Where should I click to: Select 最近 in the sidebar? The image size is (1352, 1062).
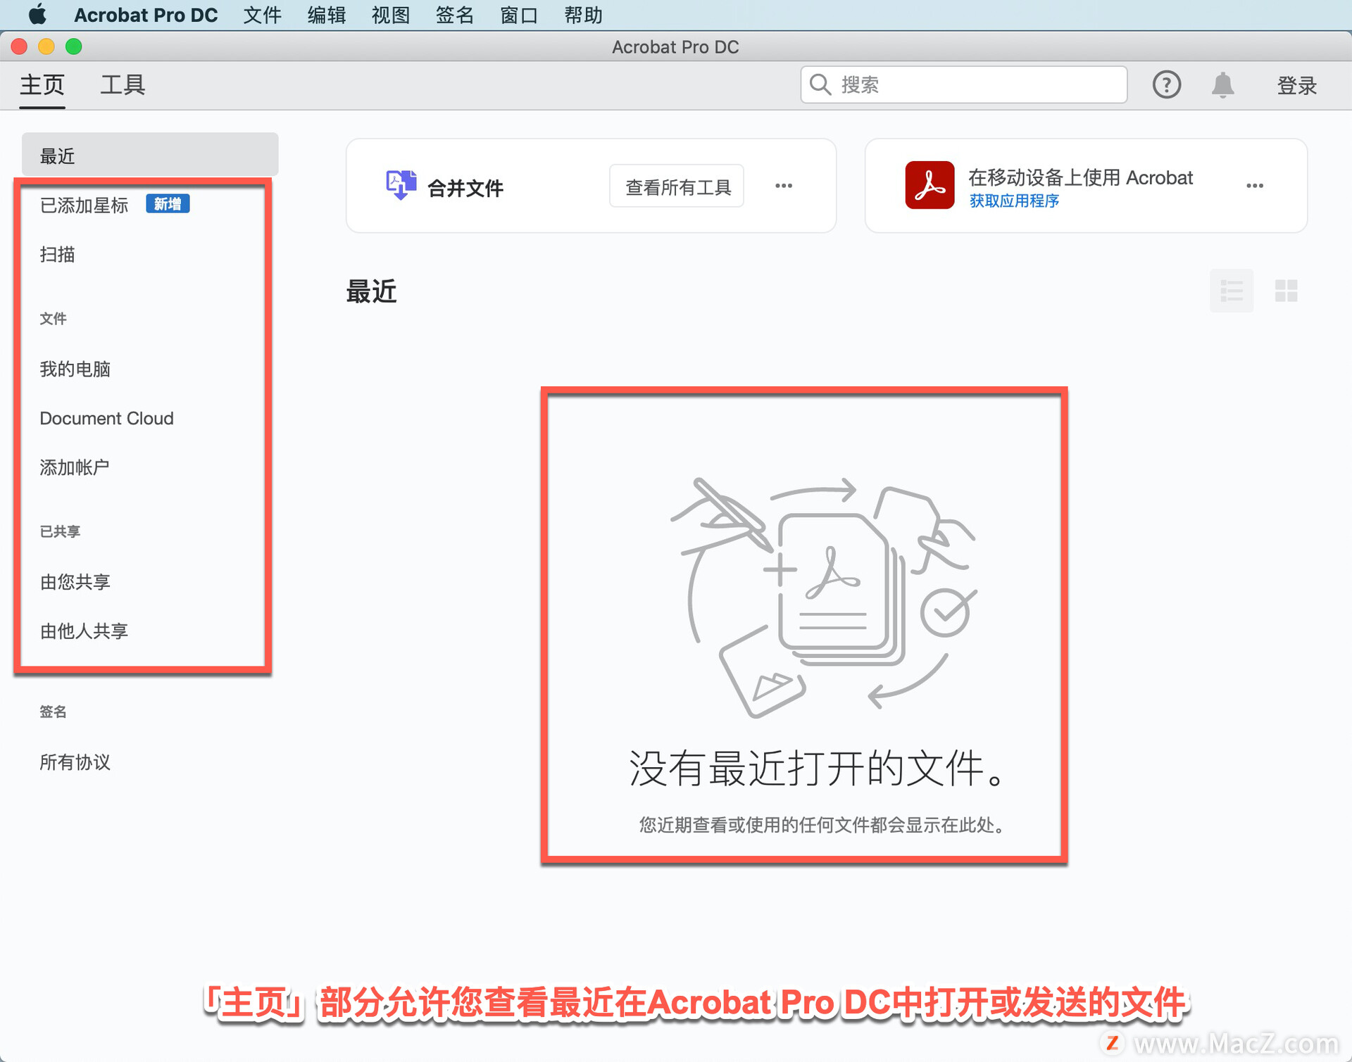coord(150,156)
